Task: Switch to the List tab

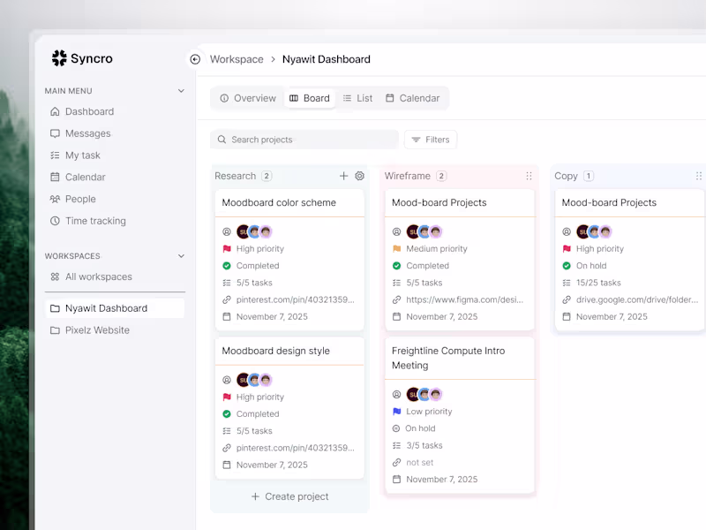Action: click(357, 98)
